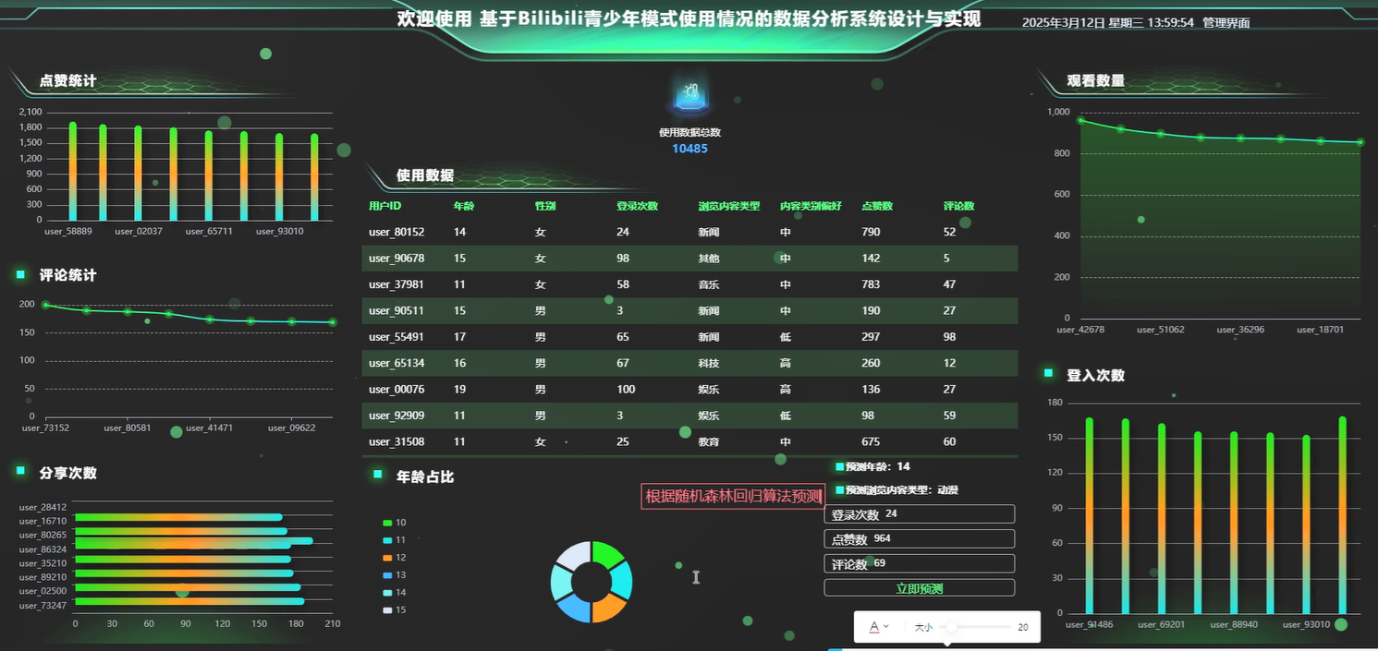Click the 点赞数 column header
1378x651 pixels.
876,206
